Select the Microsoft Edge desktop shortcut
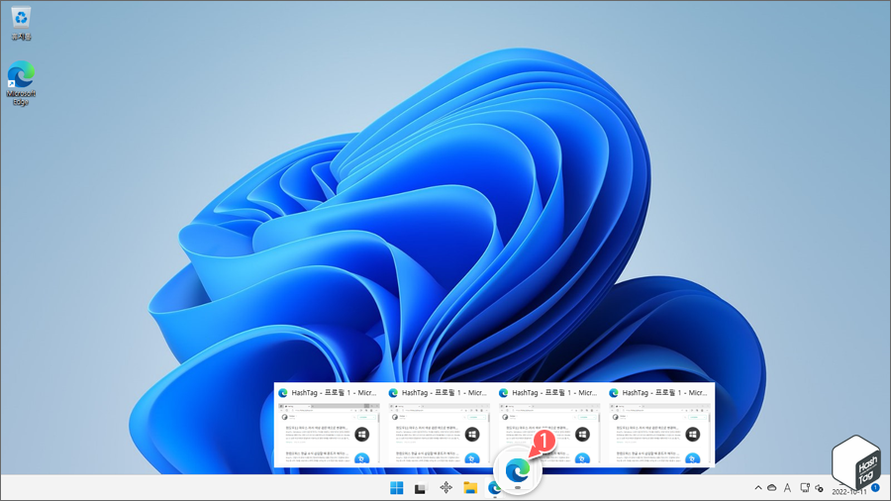The width and height of the screenshot is (891, 501). tap(21, 83)
